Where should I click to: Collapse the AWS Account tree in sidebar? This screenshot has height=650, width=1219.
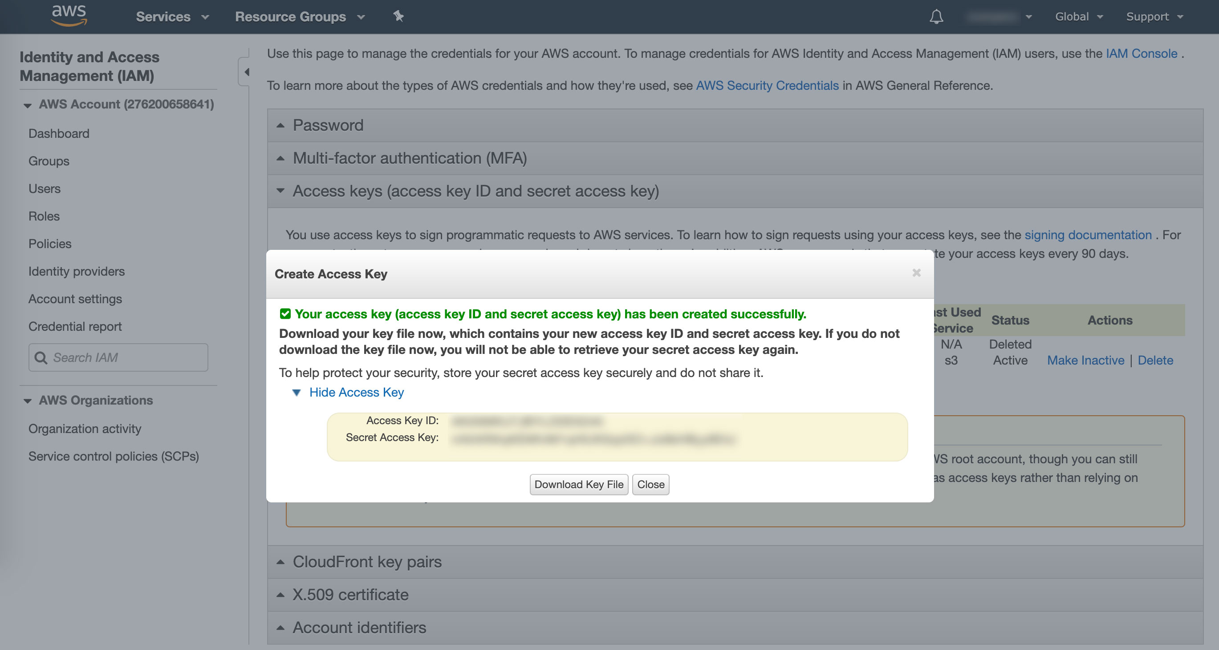(x=28, y=104)
